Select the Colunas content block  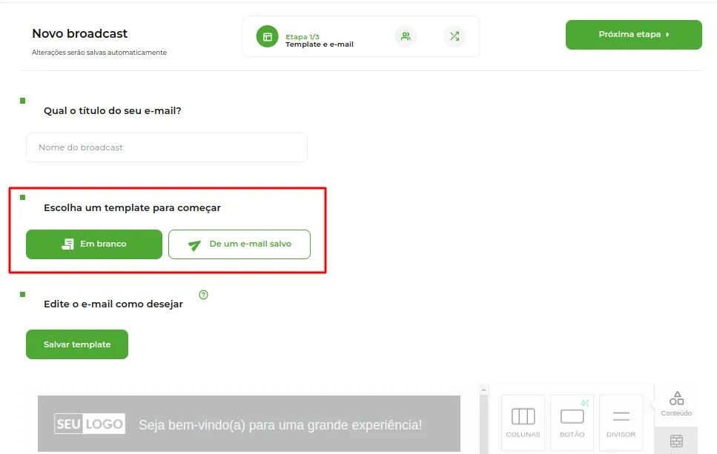523,422
